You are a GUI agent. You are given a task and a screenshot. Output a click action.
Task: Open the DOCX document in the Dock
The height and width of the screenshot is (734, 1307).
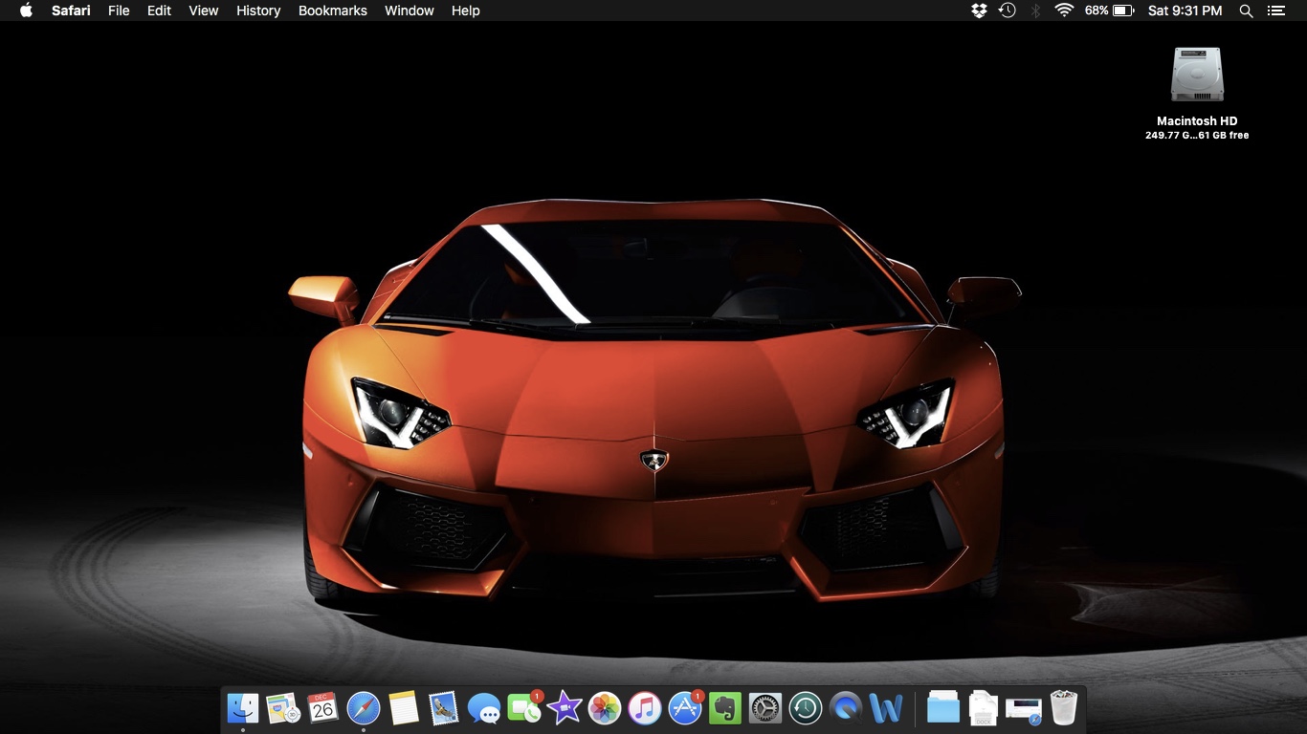click(984, 708)
